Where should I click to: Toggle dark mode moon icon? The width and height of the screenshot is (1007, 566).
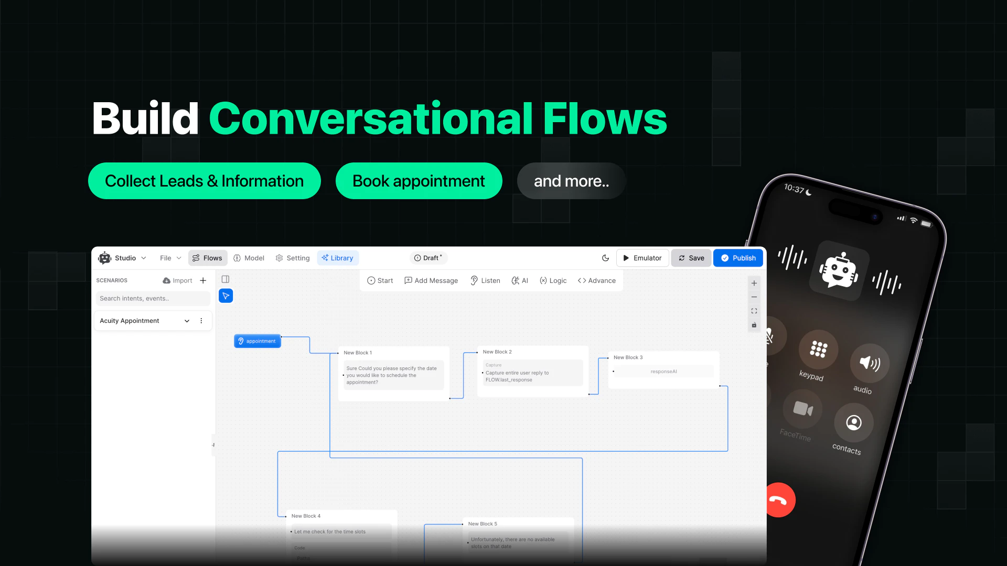(605, 258)
